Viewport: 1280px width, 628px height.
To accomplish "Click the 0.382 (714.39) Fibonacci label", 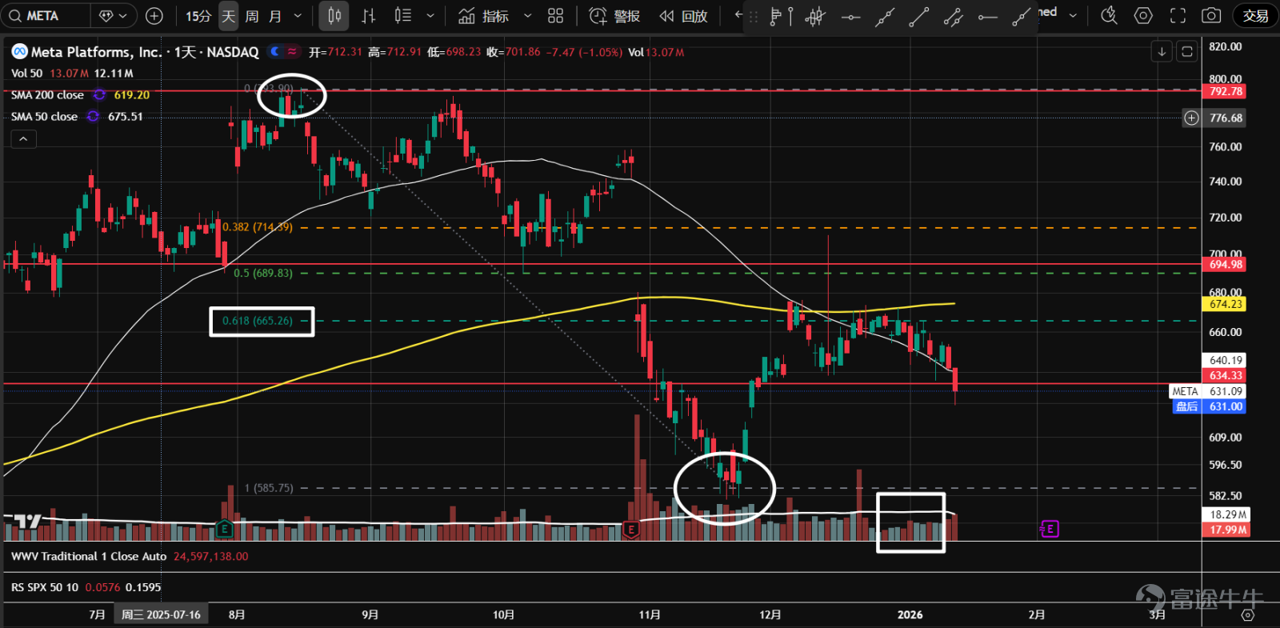I will coord(258,226).
